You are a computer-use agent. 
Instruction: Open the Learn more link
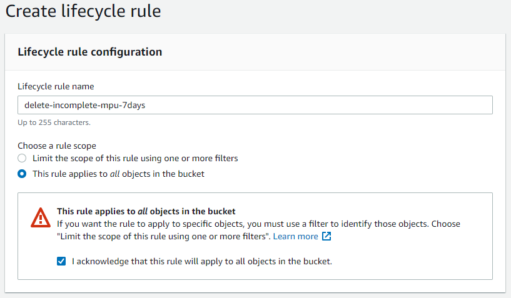coord(295,237)
